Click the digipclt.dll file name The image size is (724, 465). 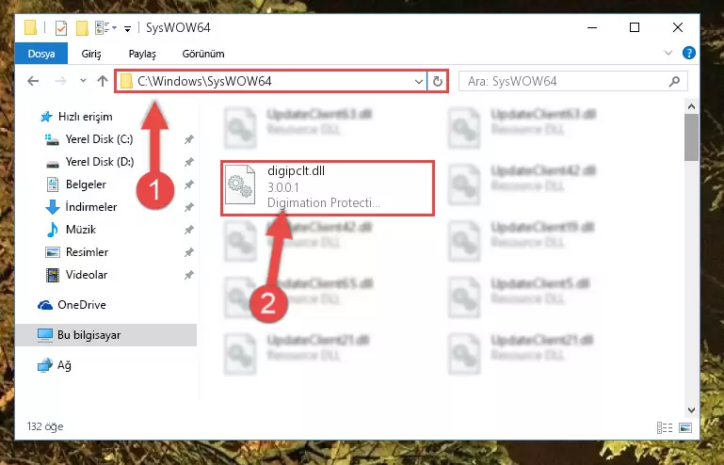[x=296, y=171]
